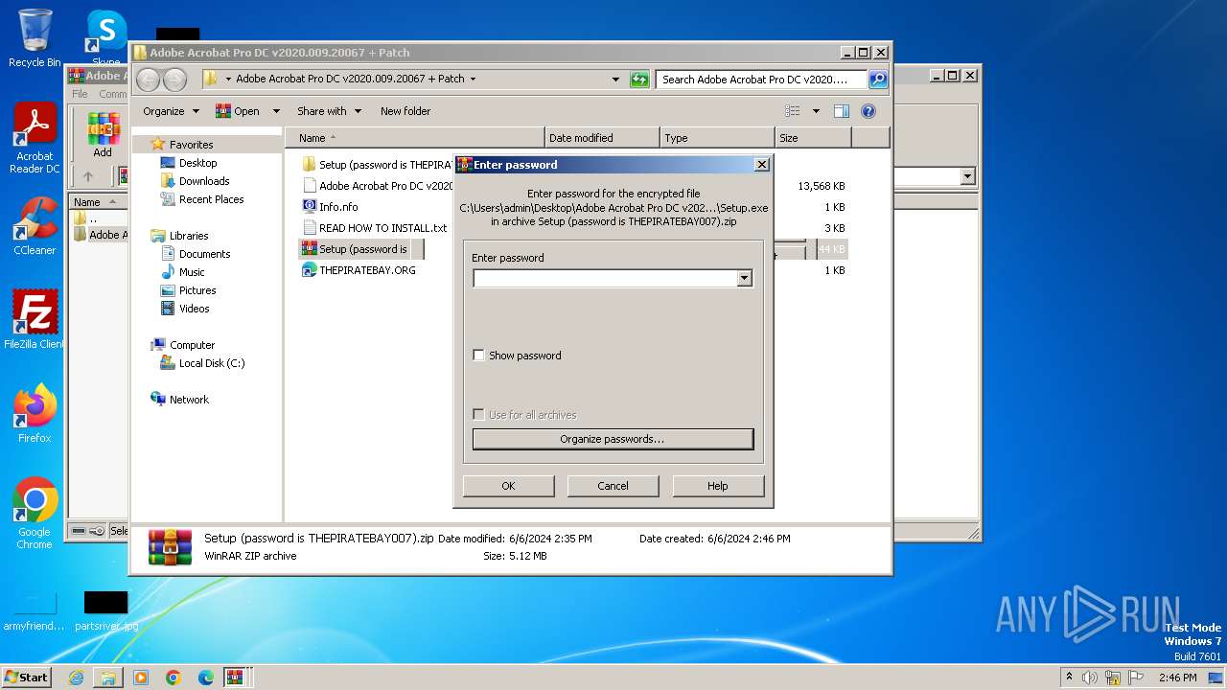Sort by the Type column header
Screen dimensions: 1227x690
[717, 138]
